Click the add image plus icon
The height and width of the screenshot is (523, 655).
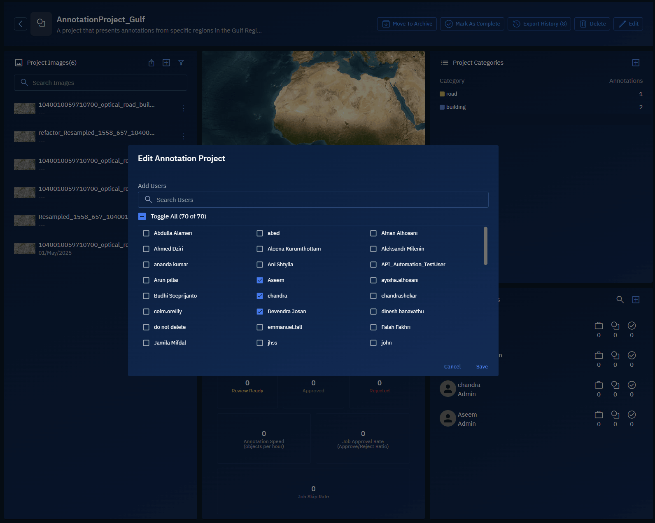click(166, 63)
